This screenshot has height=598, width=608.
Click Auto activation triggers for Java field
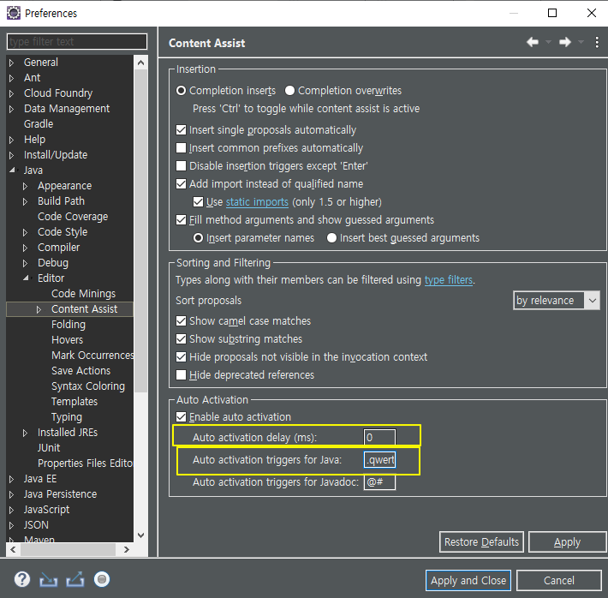[379, 460]
